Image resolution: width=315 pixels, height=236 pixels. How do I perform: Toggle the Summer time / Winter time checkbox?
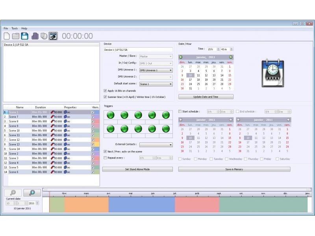tap(105, 97)
